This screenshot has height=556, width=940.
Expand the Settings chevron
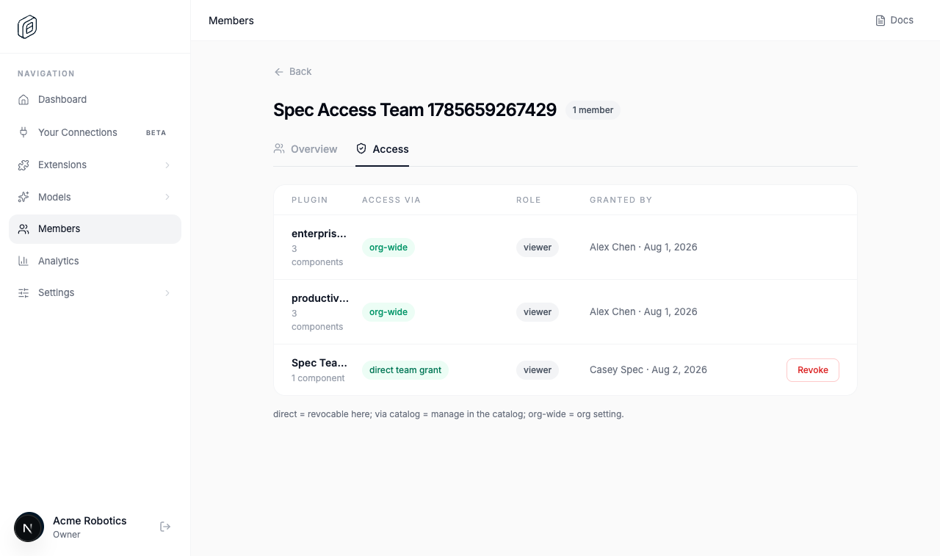click(x=167, y=293)
